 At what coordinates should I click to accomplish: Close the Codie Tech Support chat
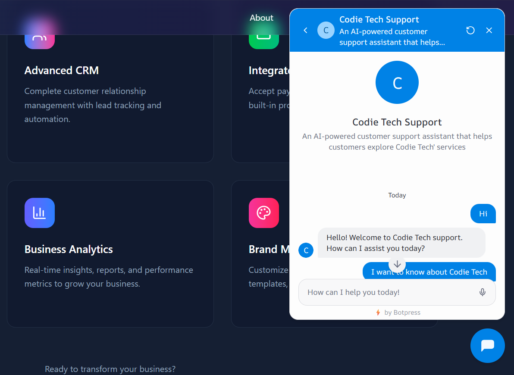coord(489,31)
